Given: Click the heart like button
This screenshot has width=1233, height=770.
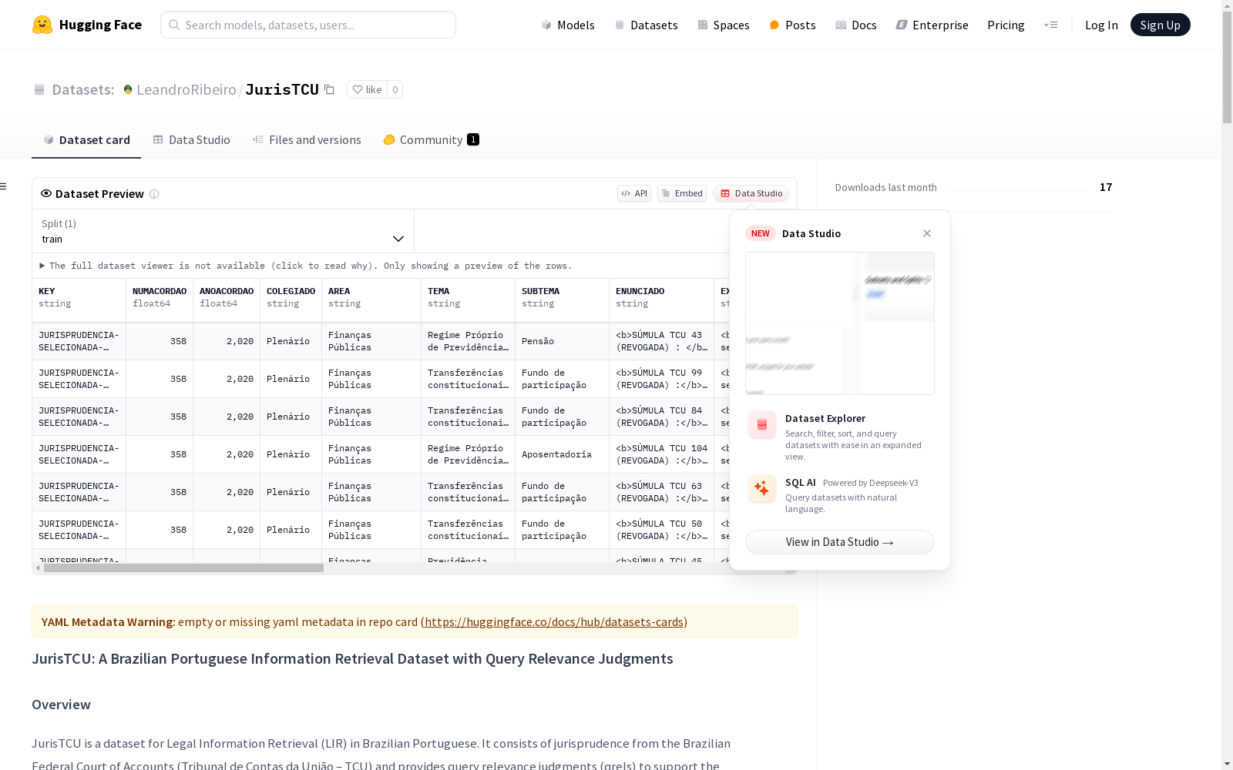Looking at the screenshot, I should 367,89.
